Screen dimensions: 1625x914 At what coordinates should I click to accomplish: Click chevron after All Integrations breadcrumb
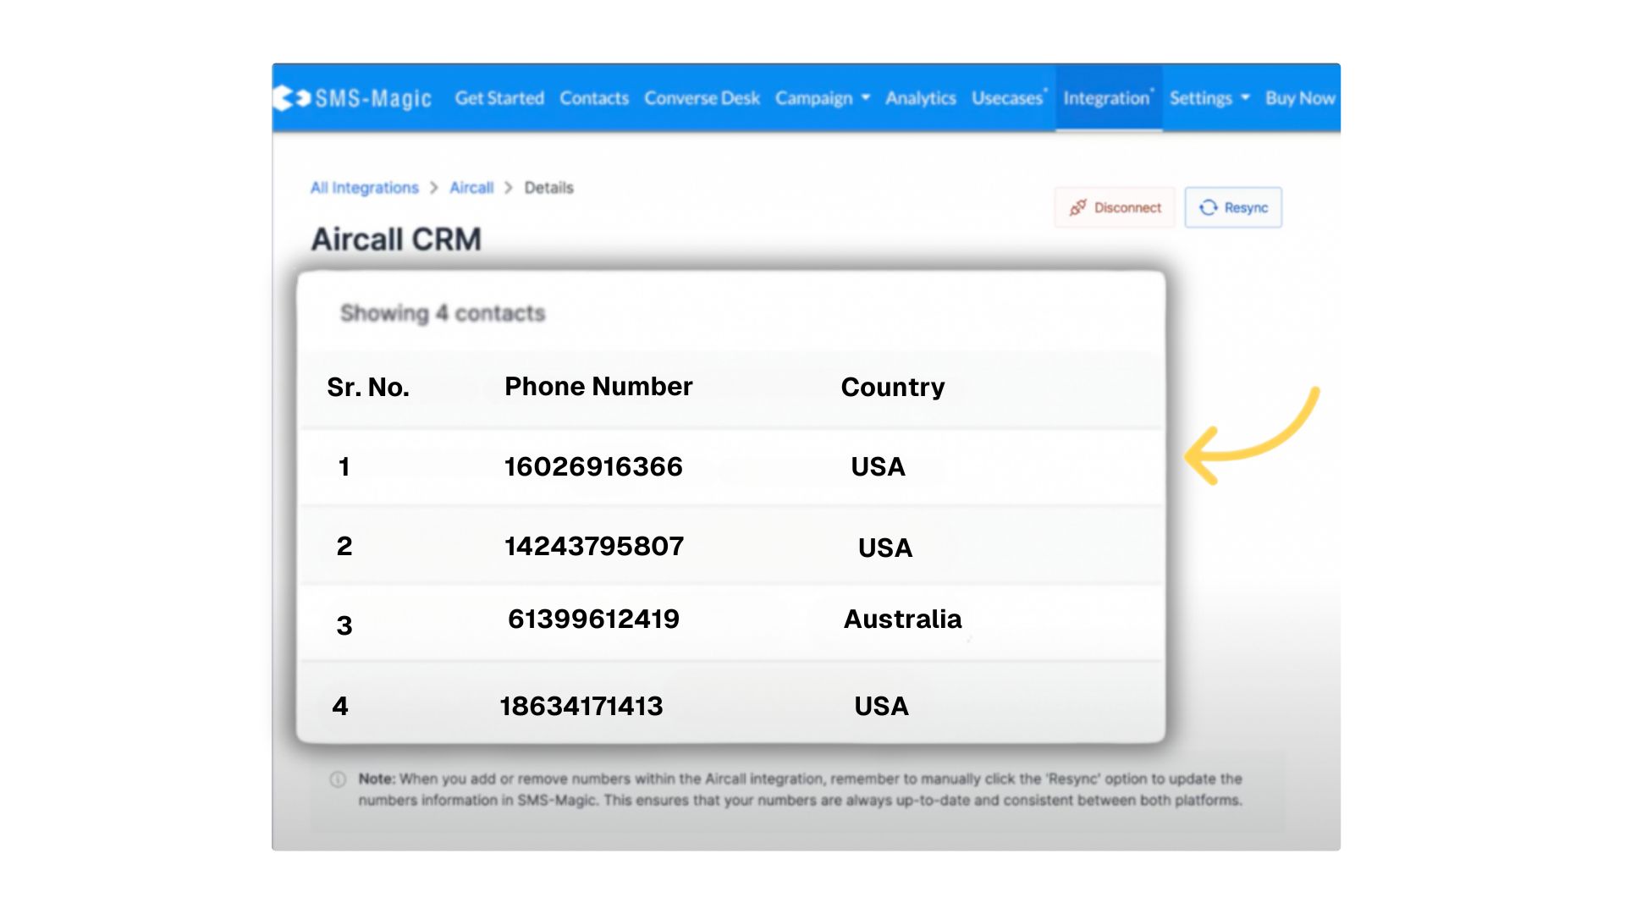click(434, 188)
